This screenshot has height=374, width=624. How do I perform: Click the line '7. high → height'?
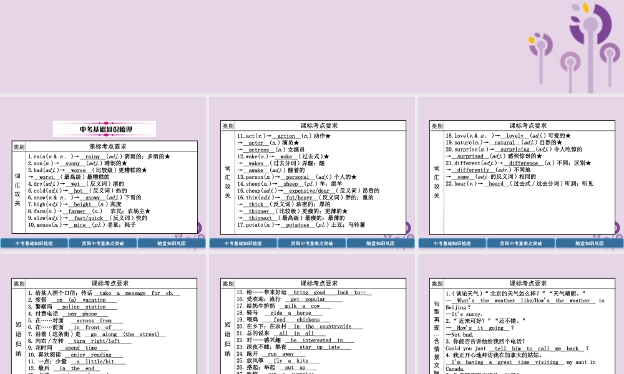click(74, 204)
